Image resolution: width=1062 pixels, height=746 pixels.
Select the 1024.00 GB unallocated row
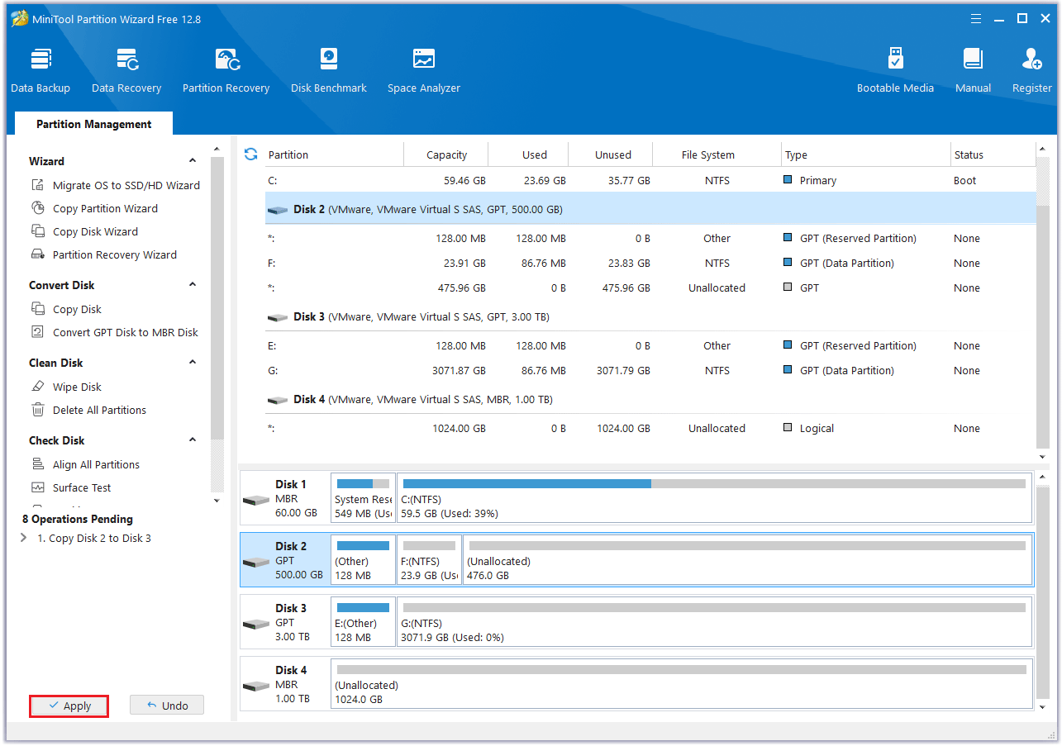pos(650,429)
